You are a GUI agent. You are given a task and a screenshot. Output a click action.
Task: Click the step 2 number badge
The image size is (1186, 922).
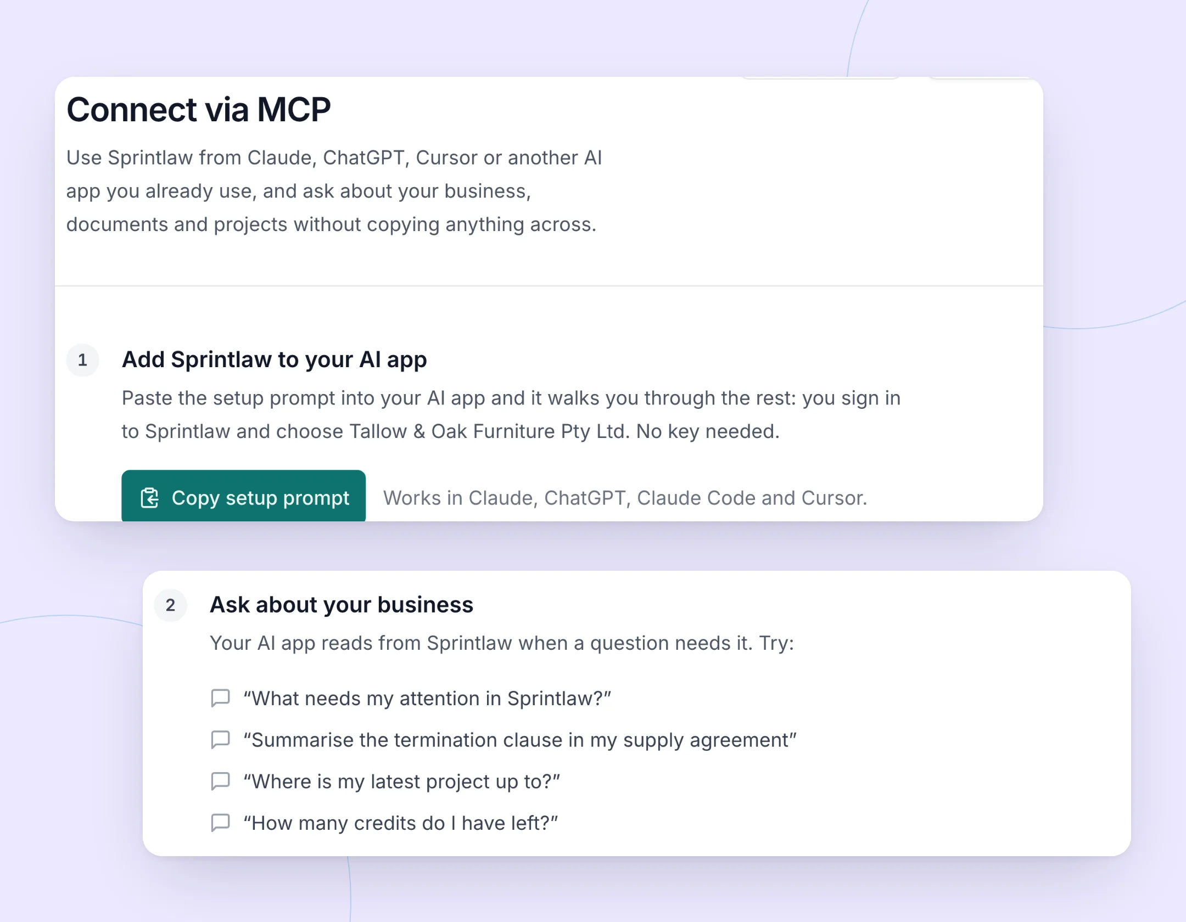170,605
